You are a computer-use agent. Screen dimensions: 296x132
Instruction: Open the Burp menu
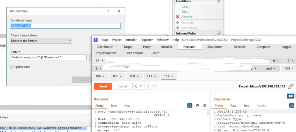click(x=105, y=40)
